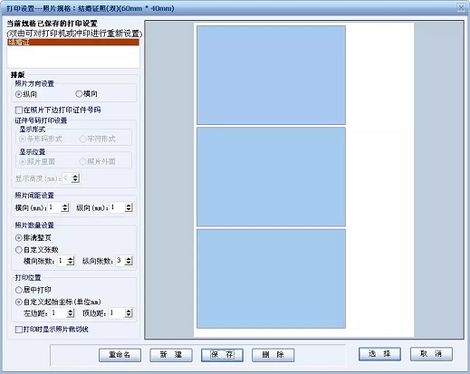Enable 打印时显示照片裁切线 checkbox
Image resolution: width=470 pixels, height=374 pixels.
pyautogui.click(x=19, y=330)
